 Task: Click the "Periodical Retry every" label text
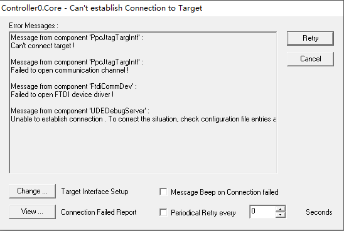(203, 213)
